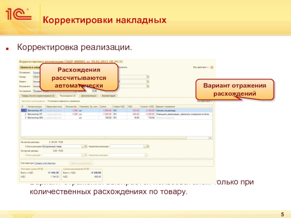The image size is (291, 218).
Task: Click Ввести исправление button
Action: click(x=81, y=163)
